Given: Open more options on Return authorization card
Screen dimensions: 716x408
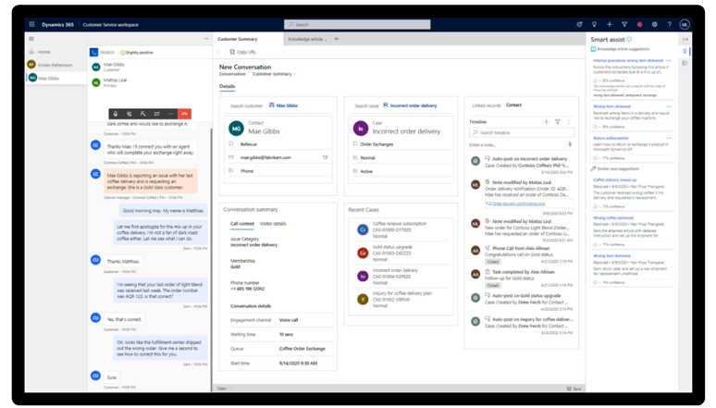Looking at the screenshot, I should click(x=669, y=138).
